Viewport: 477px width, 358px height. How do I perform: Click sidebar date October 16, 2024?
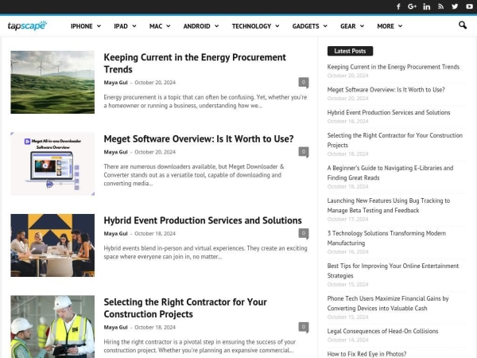coord(347,251)
